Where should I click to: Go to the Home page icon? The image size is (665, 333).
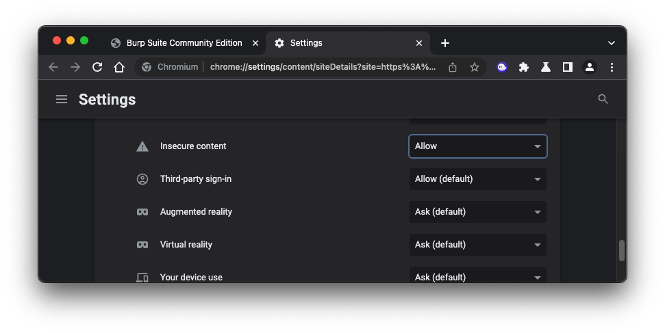point(119,67)
